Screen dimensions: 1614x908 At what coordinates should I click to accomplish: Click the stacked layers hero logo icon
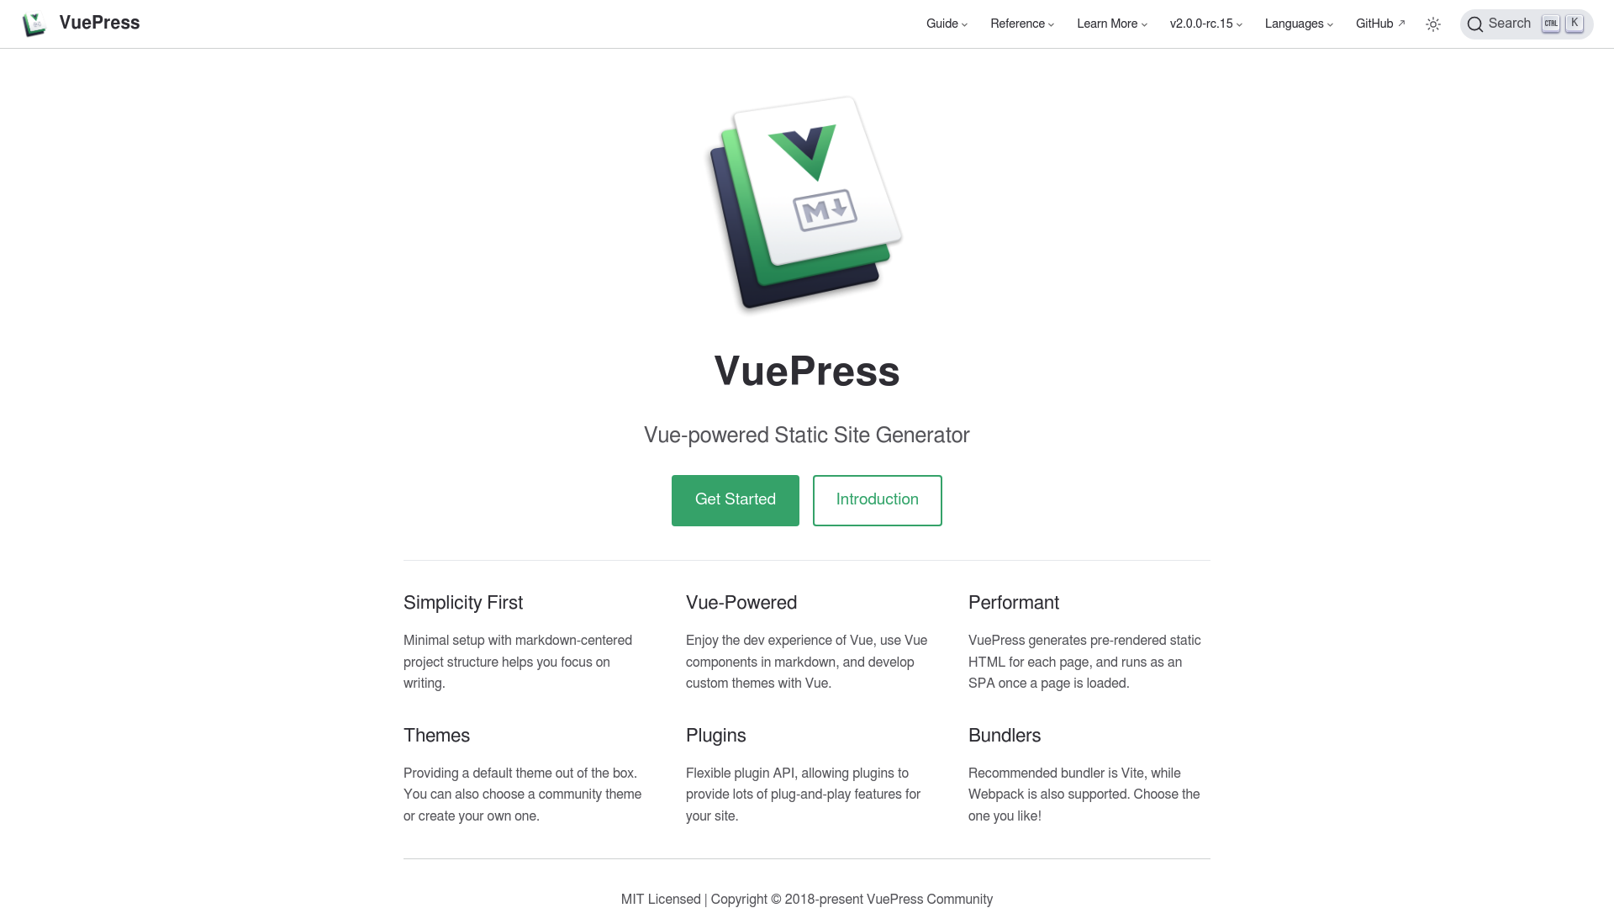pos(806,203)
